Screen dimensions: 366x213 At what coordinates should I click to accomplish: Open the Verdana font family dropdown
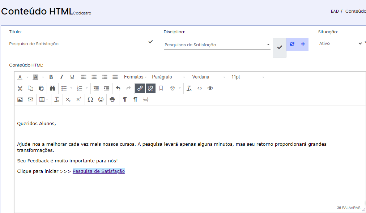(208, 77)
